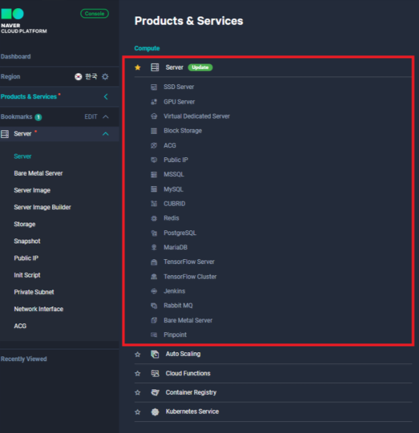The width and height of the screenshot is (419, 433).
Task: Open Server Image Builder in sidebar
Action: [42, 207]
